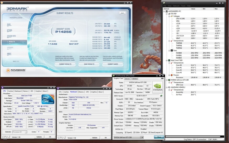Click Validate in the CPU-Z CPU window

[39, 137]
